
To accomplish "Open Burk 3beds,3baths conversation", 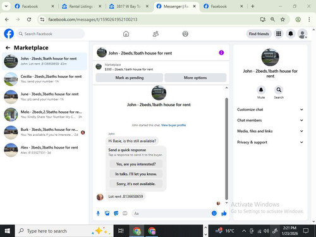I will [44, 132].
